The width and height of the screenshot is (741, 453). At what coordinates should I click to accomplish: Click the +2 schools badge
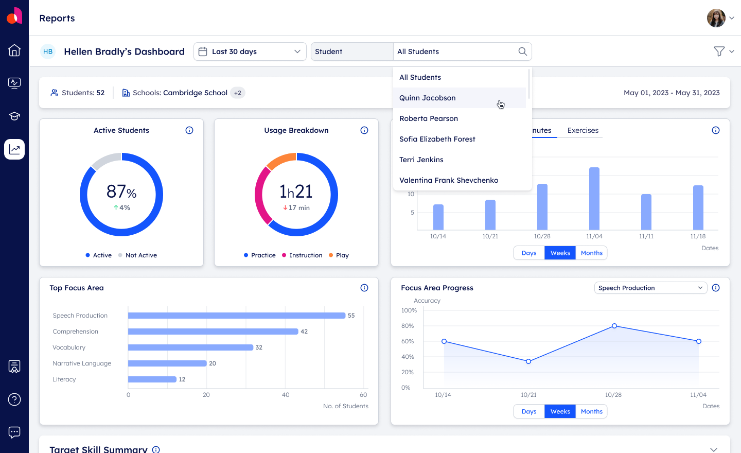238,93
